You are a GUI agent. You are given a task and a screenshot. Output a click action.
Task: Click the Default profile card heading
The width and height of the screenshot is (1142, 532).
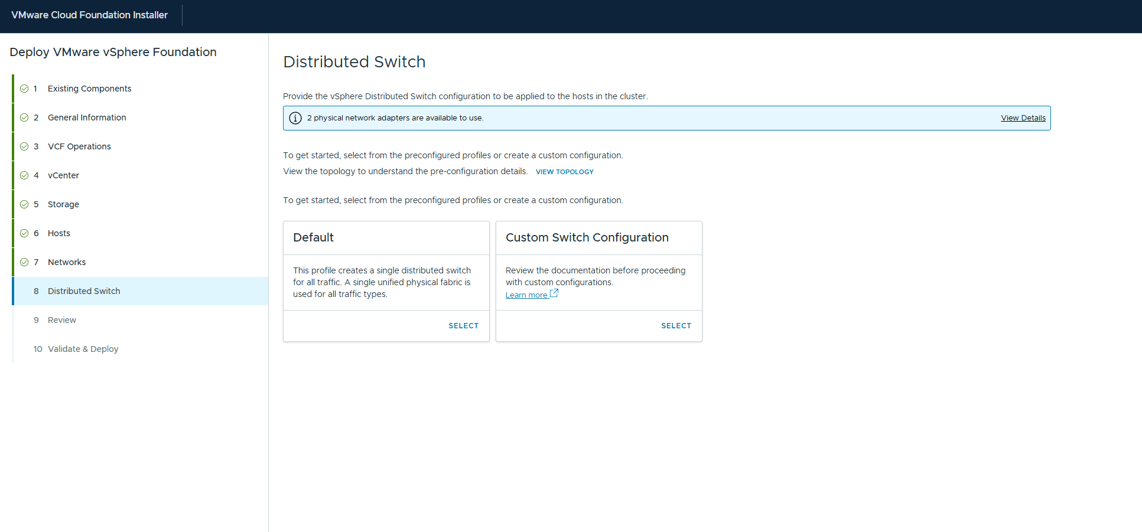coord(314,237)
